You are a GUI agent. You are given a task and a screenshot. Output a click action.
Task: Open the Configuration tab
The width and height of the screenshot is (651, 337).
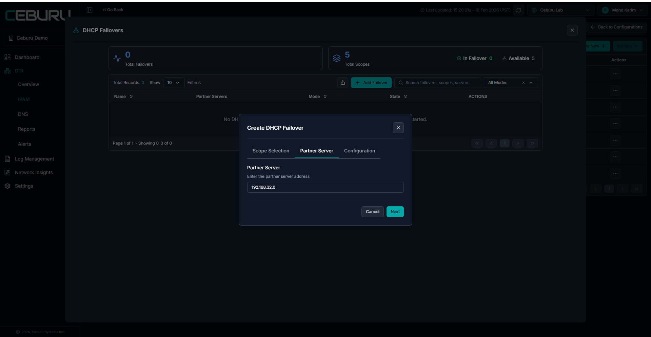point(359,151)
